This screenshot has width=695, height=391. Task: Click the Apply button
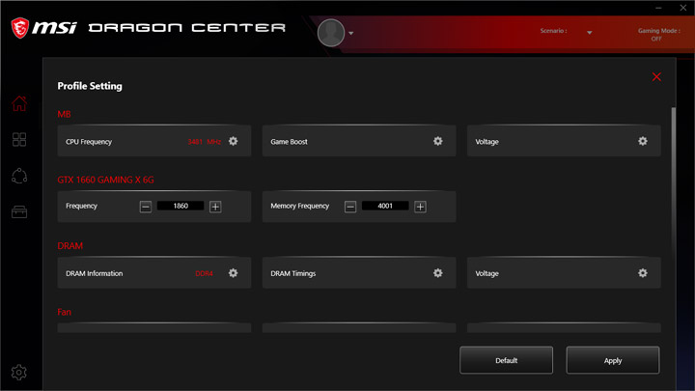613,360
